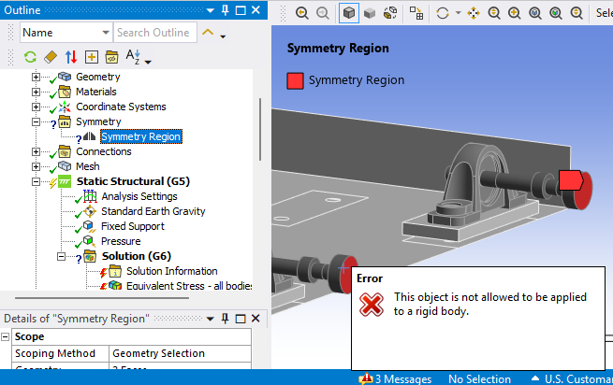Select Connections in the outline
Screen dimensions: 613x385
click(x=104, y=151)
